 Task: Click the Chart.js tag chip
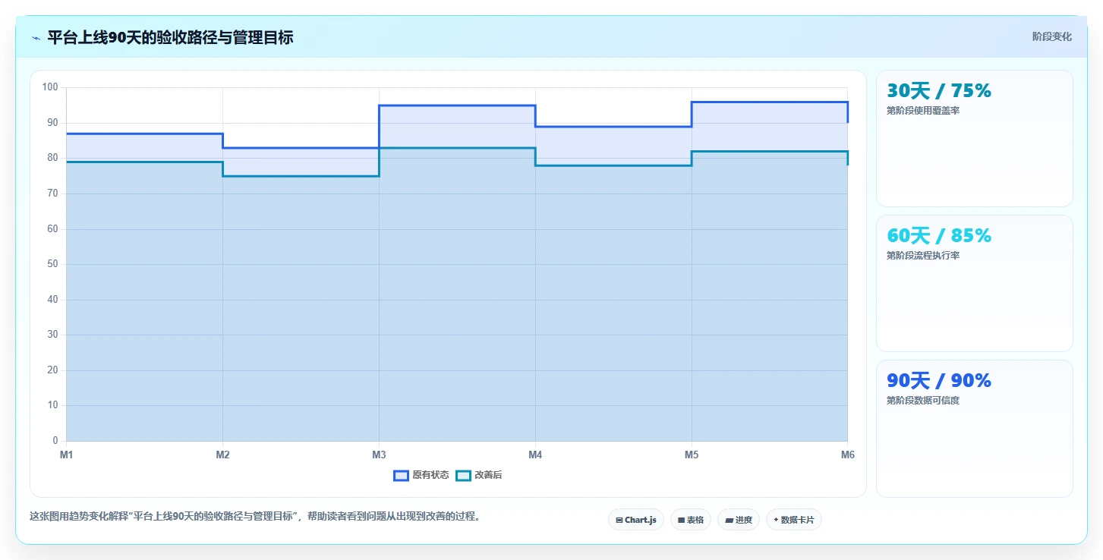point(635,520)
